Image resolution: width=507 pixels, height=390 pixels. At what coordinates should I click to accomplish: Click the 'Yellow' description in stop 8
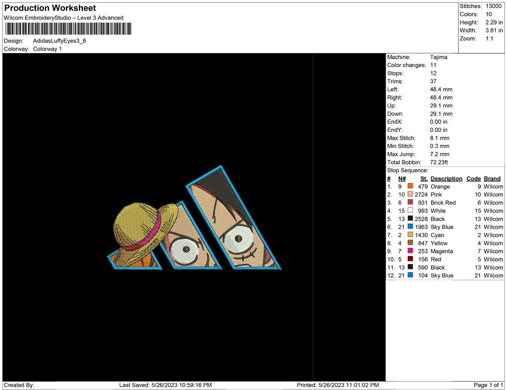[x=439, y=243]
